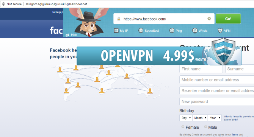Image resolution: width=254 pixels, height=137 pixels.
Task: Hide the proxy toolbar with Hide toggle
Action: [x=71, y=35]
